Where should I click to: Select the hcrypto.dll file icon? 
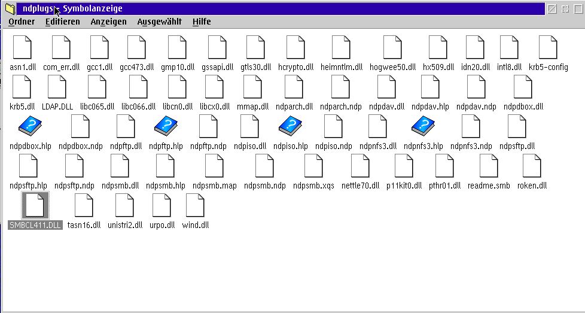295,47
